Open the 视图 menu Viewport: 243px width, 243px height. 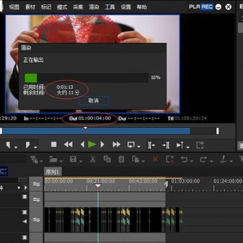(x=14, y=7)
